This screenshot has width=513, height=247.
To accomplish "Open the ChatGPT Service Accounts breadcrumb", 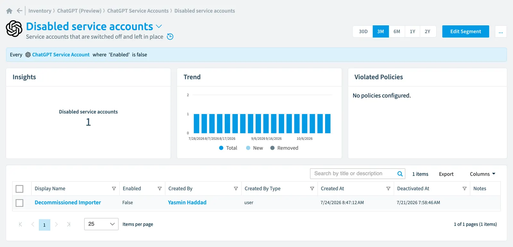I will tap(138, 11).
